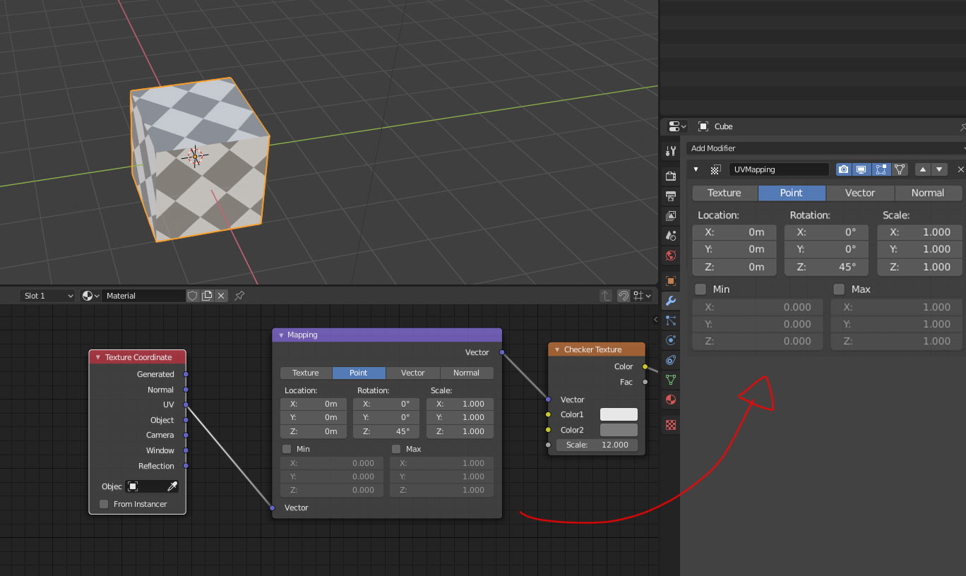The width and height of the screenshot is (966, 576).
Task: Open the Slot 1 dropdown
Action: [47, 296]
